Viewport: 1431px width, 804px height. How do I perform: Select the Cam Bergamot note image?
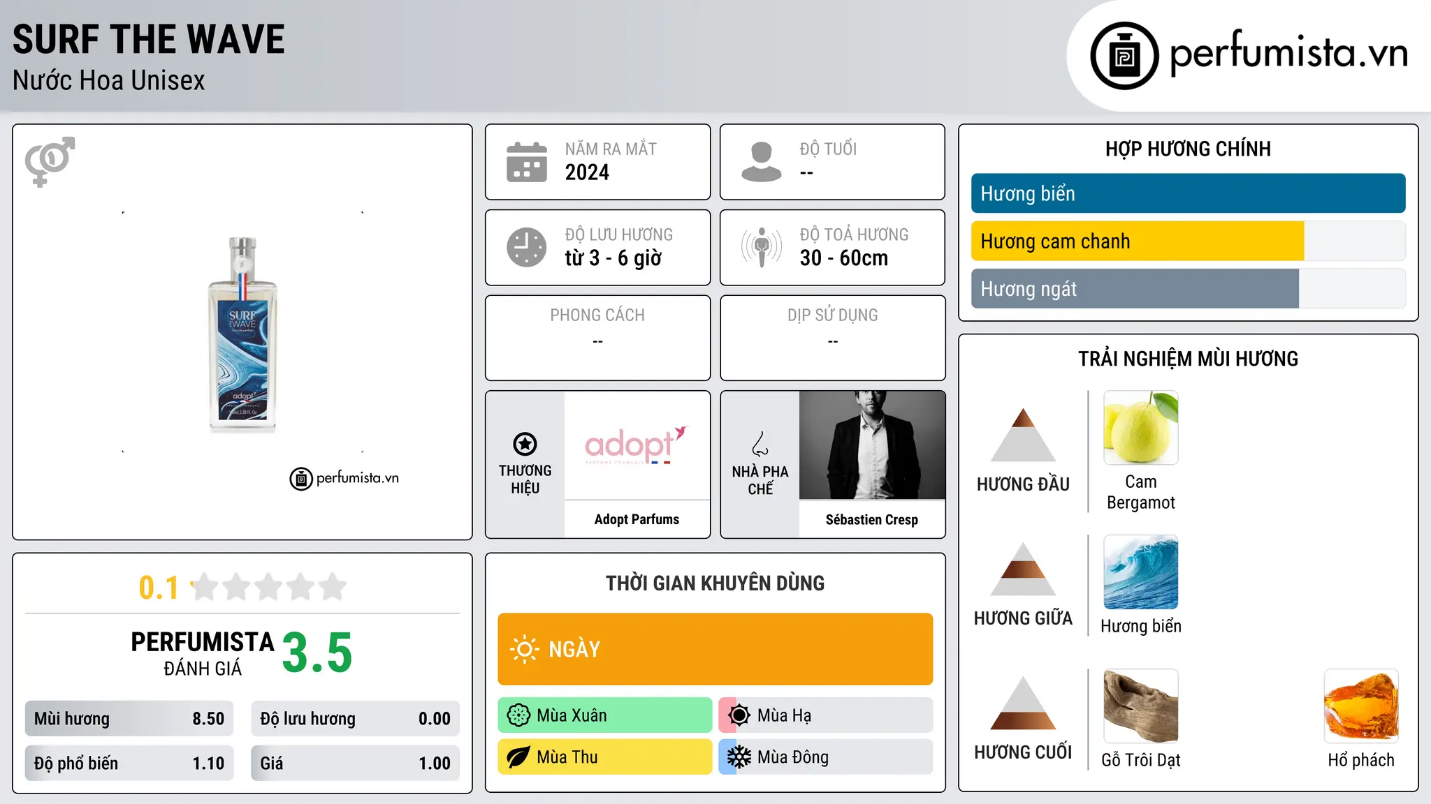1141,428
